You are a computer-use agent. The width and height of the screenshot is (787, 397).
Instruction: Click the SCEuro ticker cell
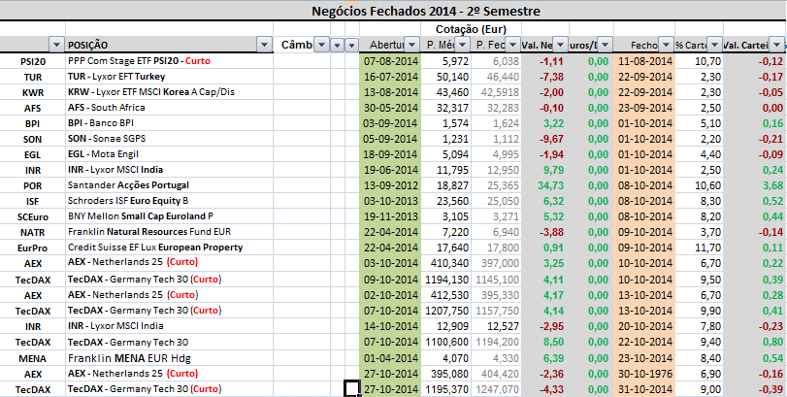[x=33, y=217]
